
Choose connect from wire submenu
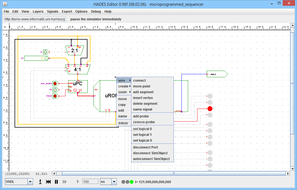(x=152, y=81)
